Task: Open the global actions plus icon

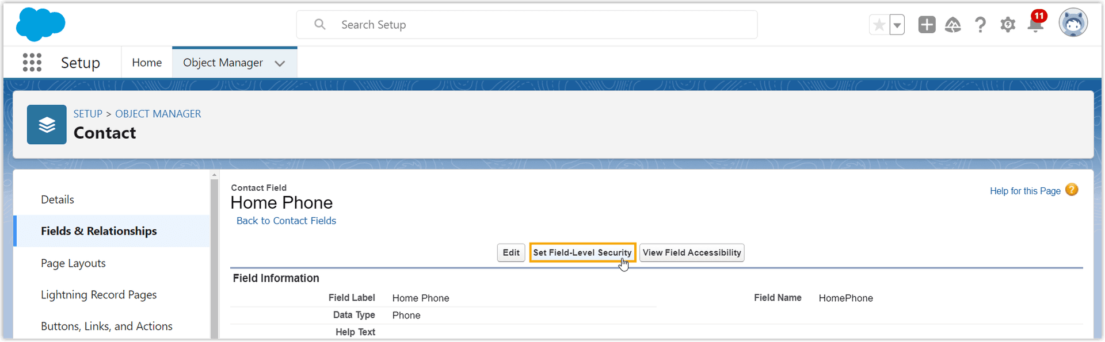Action: click(927, 25)
